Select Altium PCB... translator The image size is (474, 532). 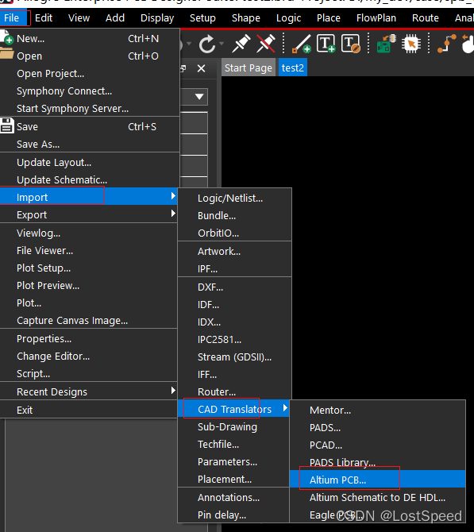pyautogui.click(x=377, y=480)
